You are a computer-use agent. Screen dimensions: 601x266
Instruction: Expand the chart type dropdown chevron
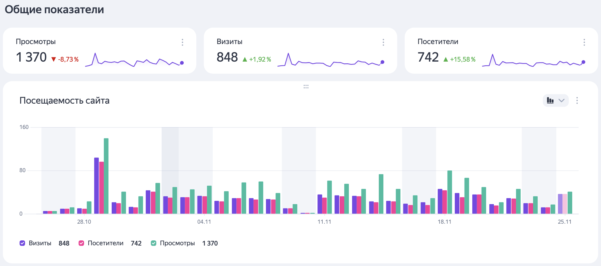point(561,100)
